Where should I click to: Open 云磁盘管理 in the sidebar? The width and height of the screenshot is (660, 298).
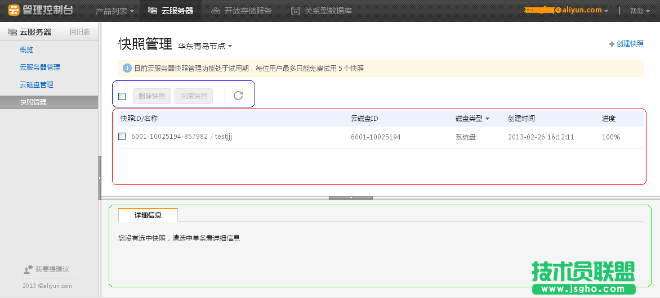click(37, 85)
